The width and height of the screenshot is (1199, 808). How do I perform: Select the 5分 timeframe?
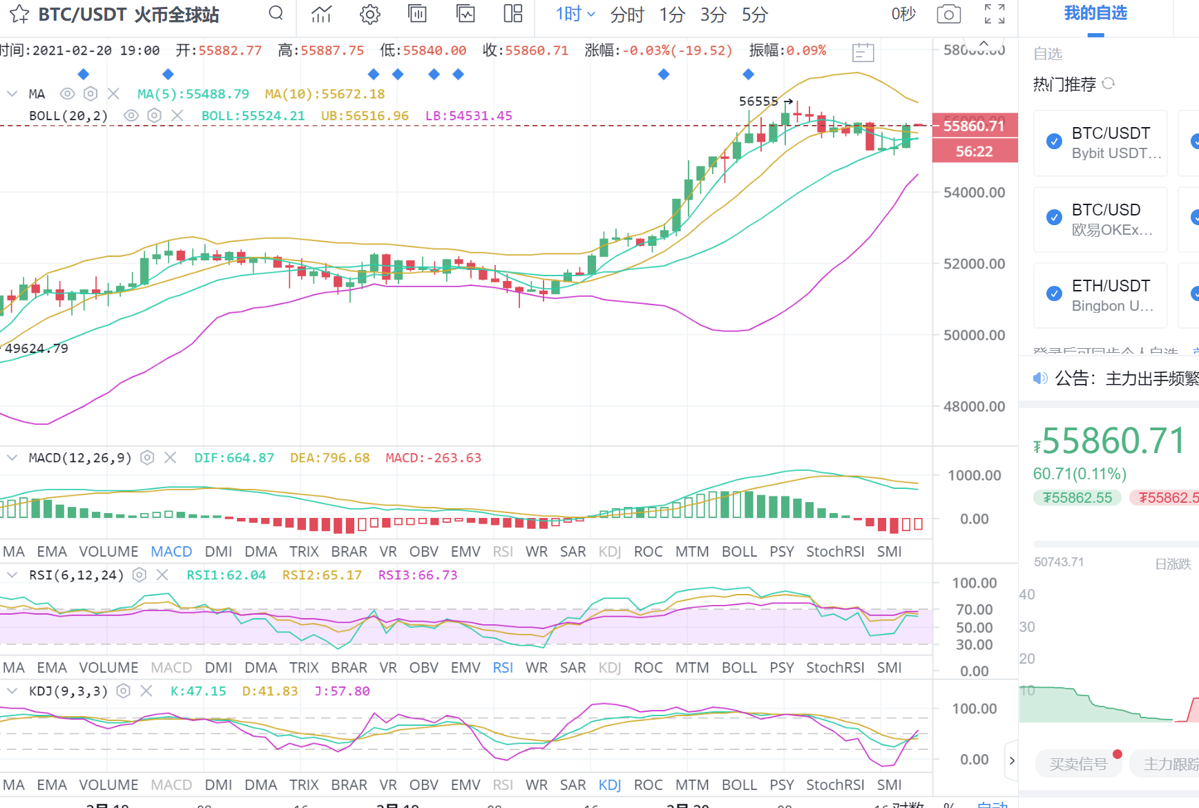(754, 15)
